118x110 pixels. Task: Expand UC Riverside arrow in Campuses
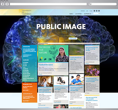[36, 70]
